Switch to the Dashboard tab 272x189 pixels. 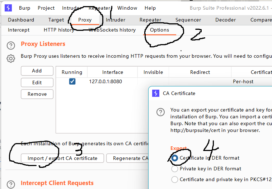click(21, 20)
